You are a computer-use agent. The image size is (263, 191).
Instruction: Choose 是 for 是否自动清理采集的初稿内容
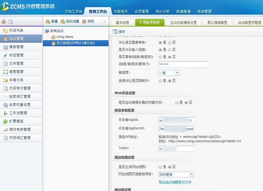point(177,102)
